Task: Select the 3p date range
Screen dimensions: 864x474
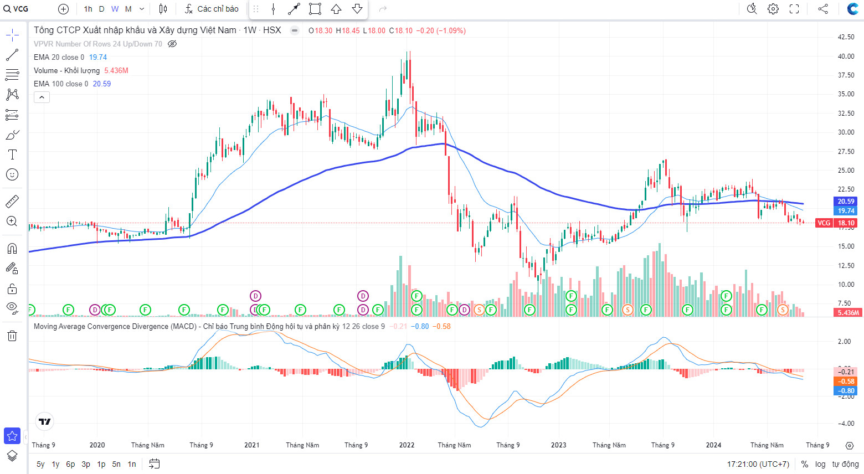Action: pyautogui.click(x=86, y=464)
